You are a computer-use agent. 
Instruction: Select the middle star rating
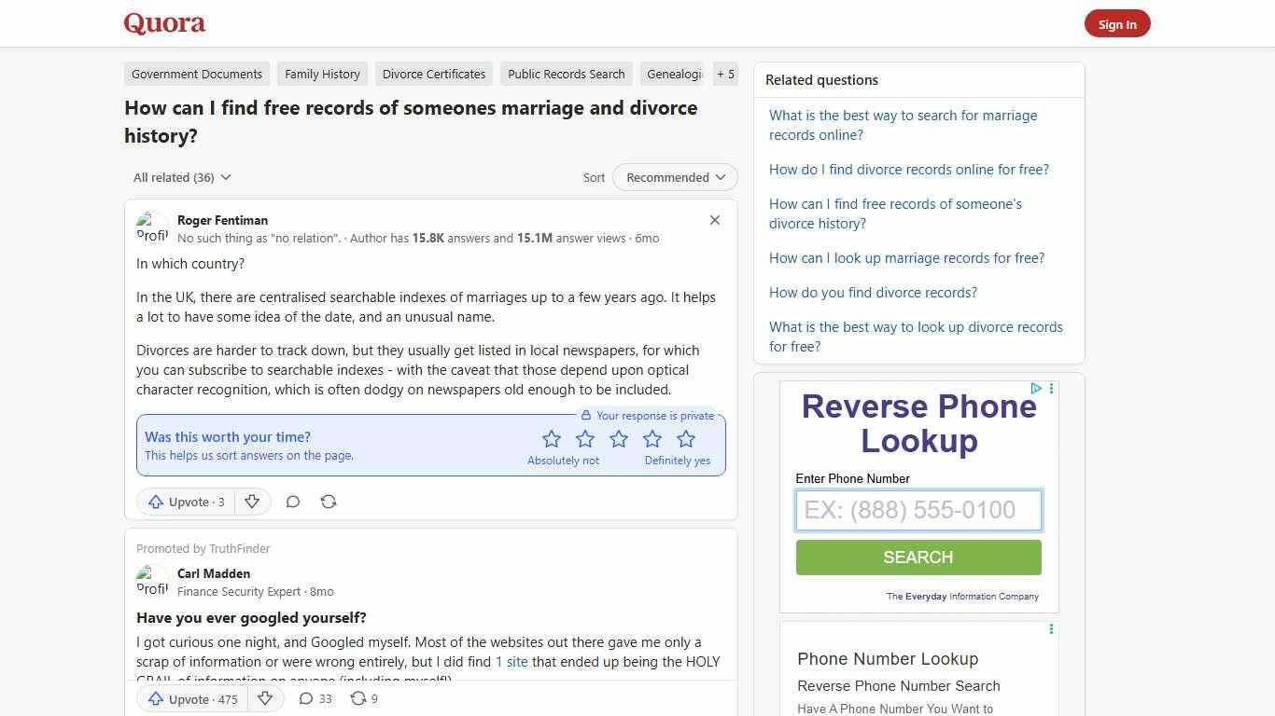619,438
